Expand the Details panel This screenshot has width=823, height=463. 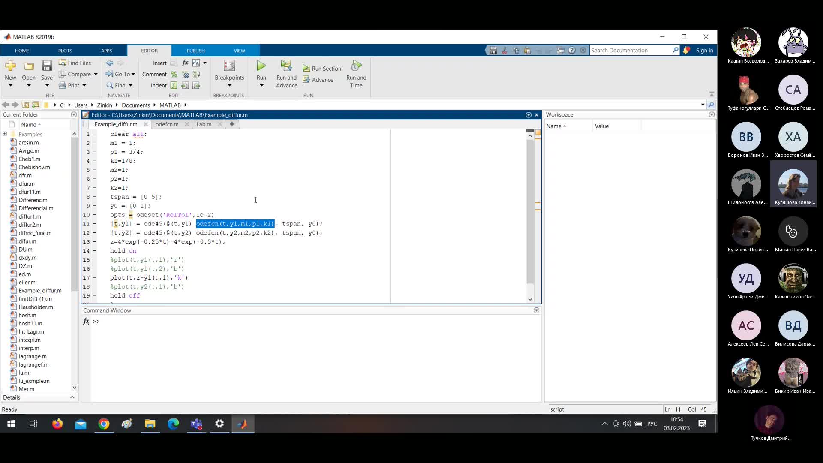click(72, 397)
